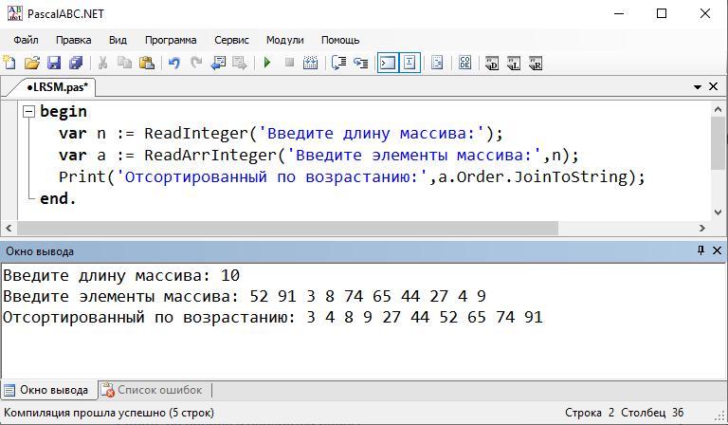The height and width of the screenshot is (425, 728).
Task: Open the Правка menu
Action: click(73, 40)
